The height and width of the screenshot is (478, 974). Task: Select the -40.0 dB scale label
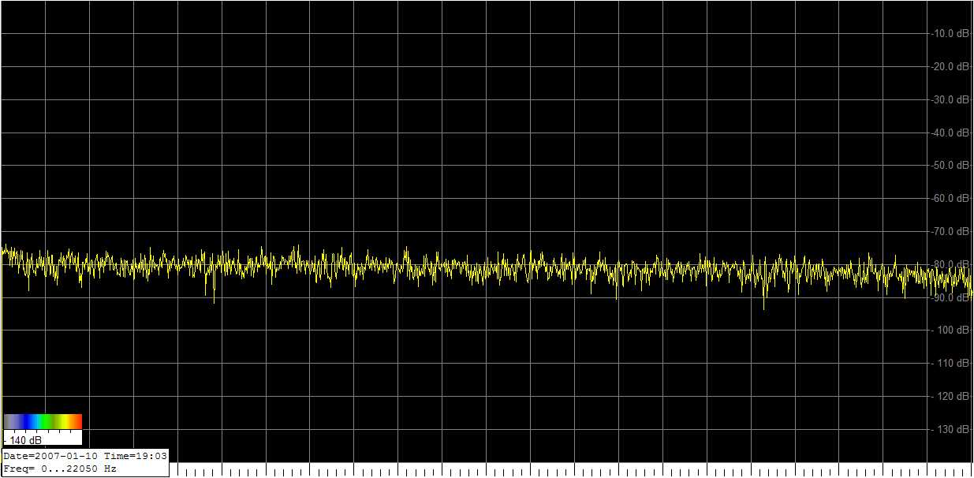[x=951, y=133]
